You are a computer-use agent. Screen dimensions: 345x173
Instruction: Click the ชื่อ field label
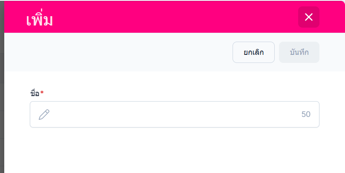point(34,93)
